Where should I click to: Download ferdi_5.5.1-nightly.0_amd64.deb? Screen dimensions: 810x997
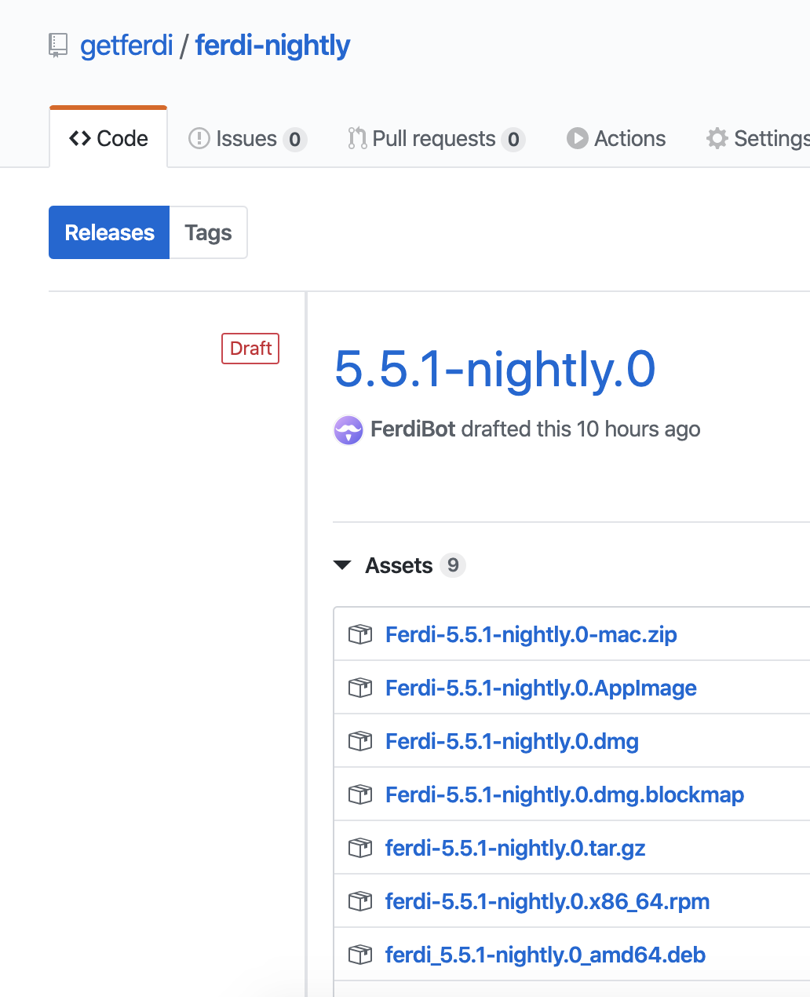(545, 955)
